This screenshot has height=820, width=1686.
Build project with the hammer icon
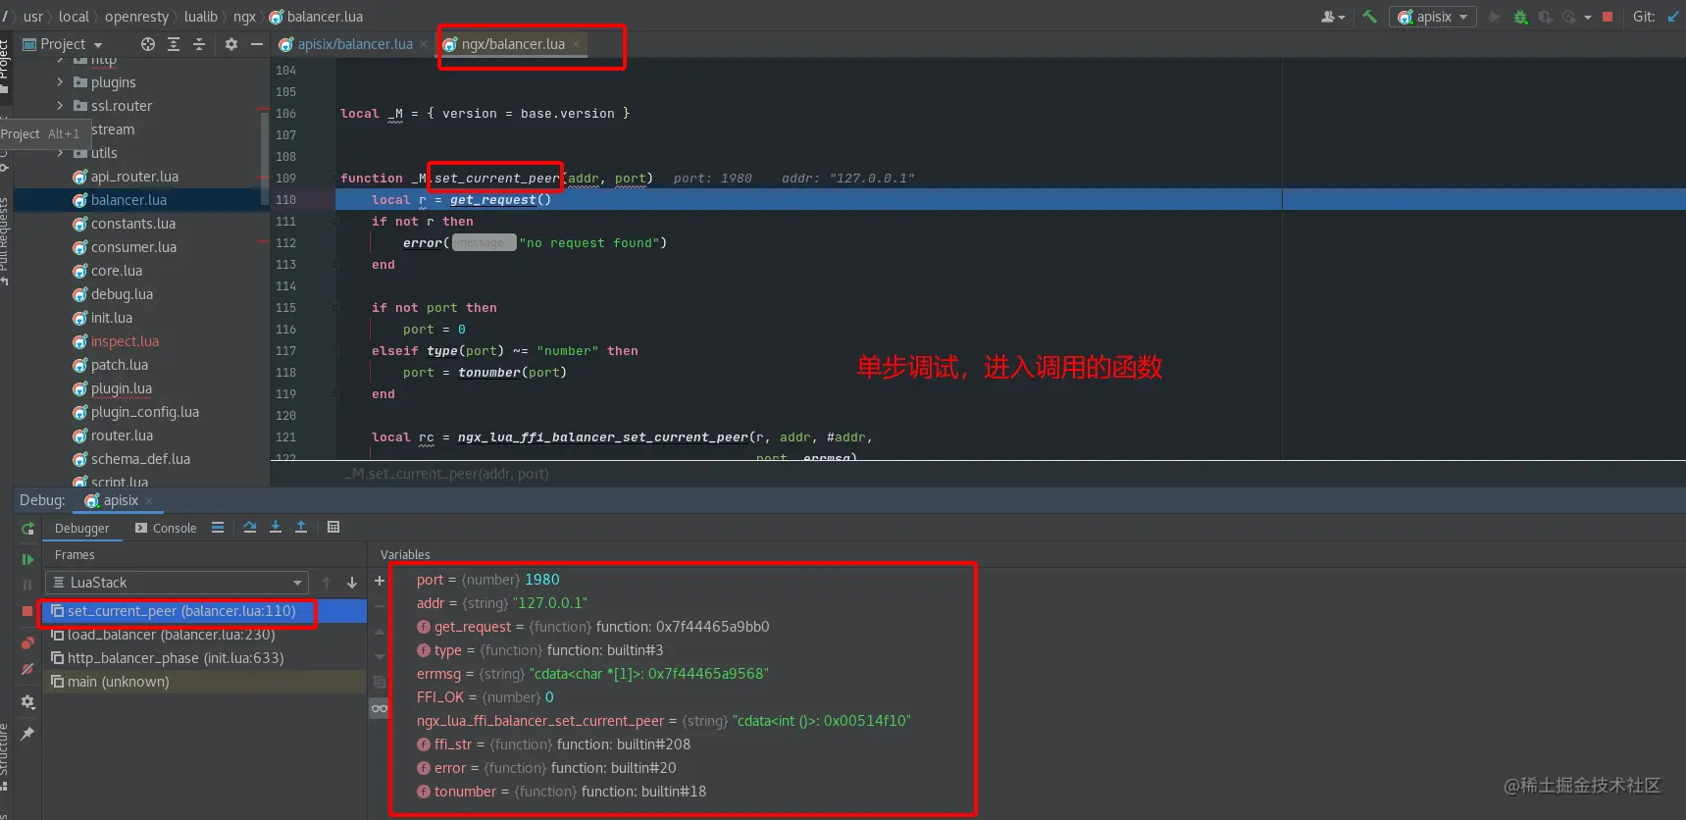point(1370,17)
